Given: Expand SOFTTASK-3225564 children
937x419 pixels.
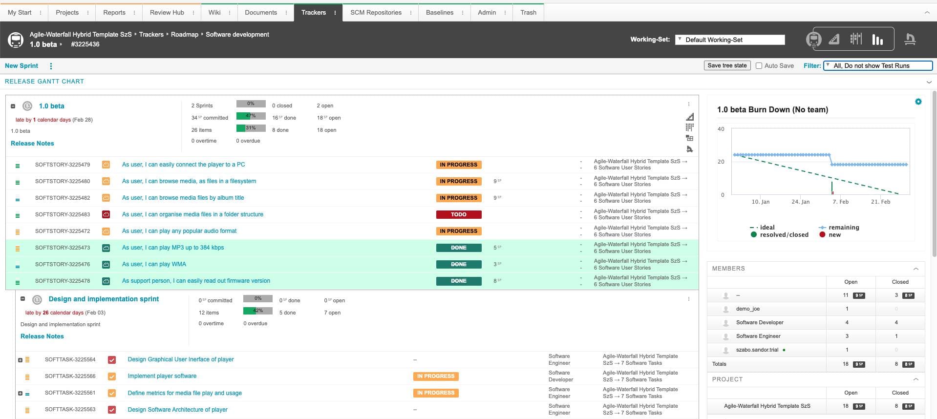Looking at the screenshot, I should pyautogui.click(x=20, y=360).
